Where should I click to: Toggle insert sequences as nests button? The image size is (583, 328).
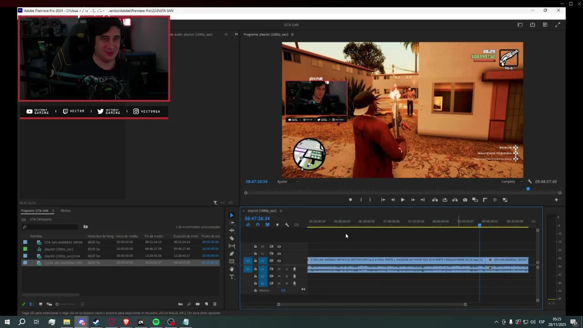(x=248, y=225)
